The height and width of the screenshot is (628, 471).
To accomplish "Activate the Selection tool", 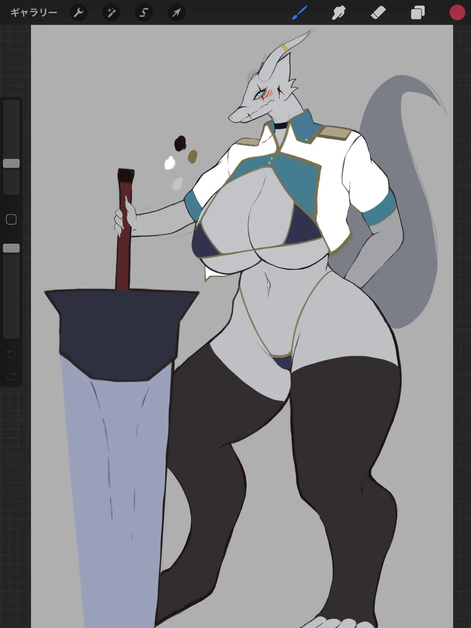I will 144,13.
